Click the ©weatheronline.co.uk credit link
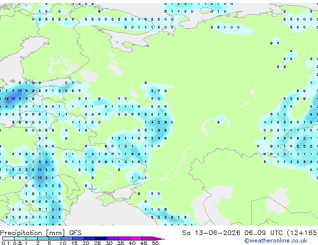Image resolution: width=318 pixels, height=245 pixels. 275,240
